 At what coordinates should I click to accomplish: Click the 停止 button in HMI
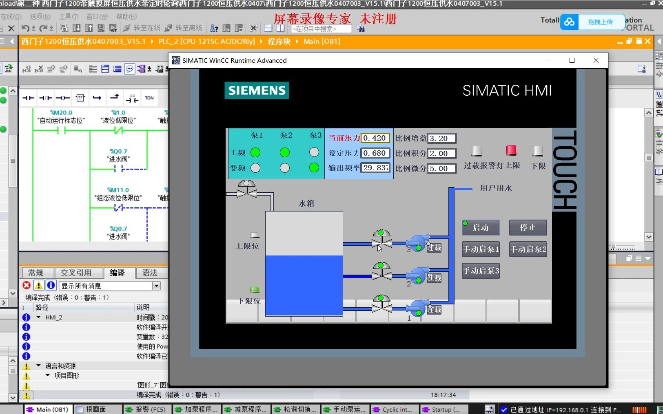click(528, 227)
